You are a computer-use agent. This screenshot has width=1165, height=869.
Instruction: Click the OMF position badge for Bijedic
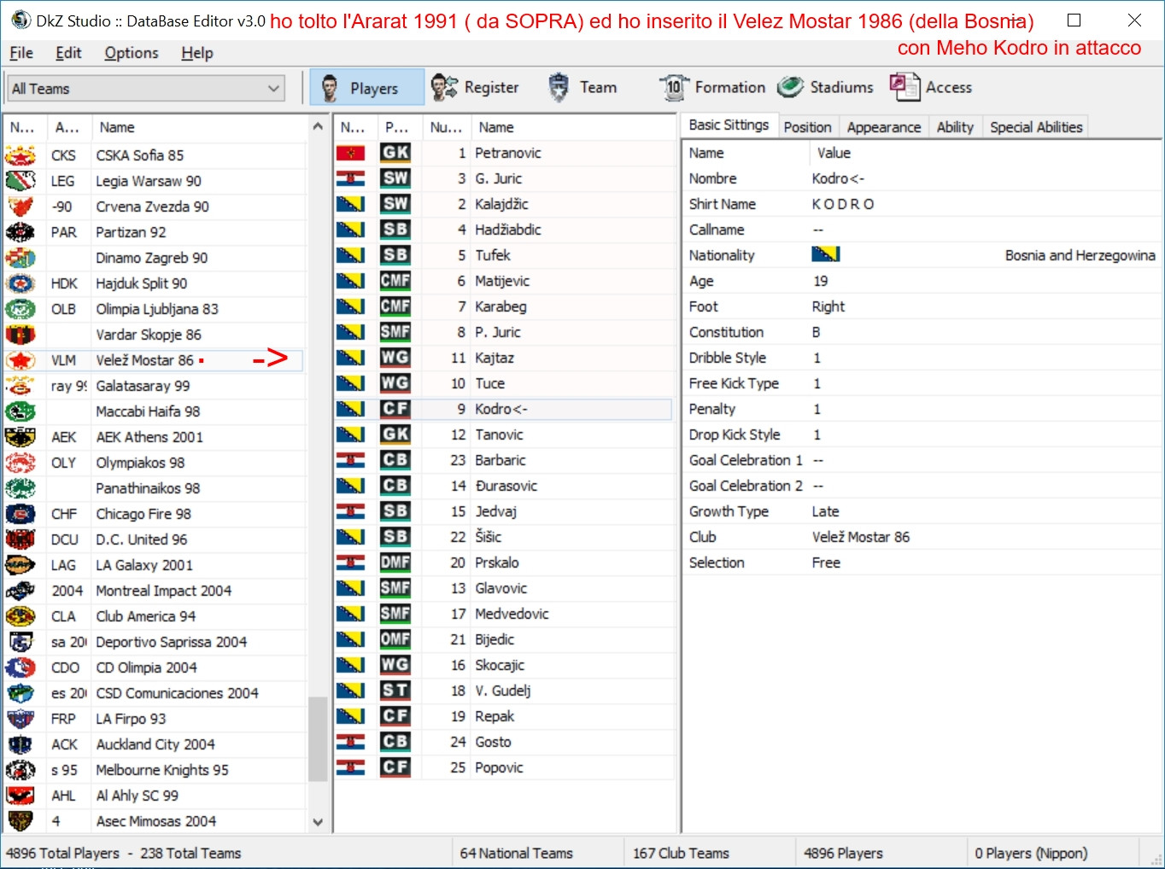pyautogui.click(x=395, y=639)
